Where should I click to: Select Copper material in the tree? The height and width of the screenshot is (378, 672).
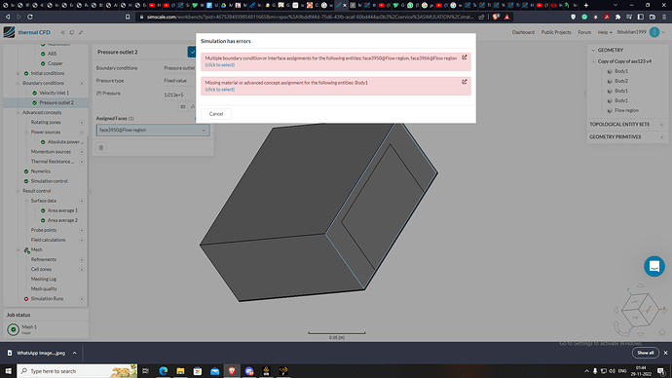pyautogui.click(x=55, y=63)
